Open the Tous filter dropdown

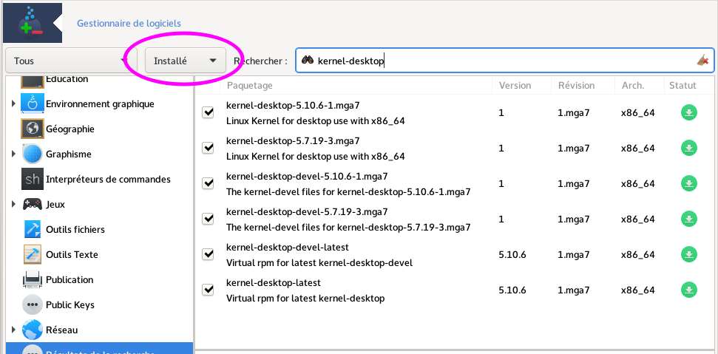point(71,61)
